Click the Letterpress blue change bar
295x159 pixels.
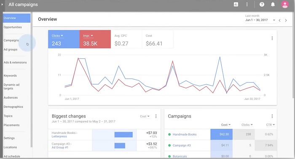click(123, 135)
